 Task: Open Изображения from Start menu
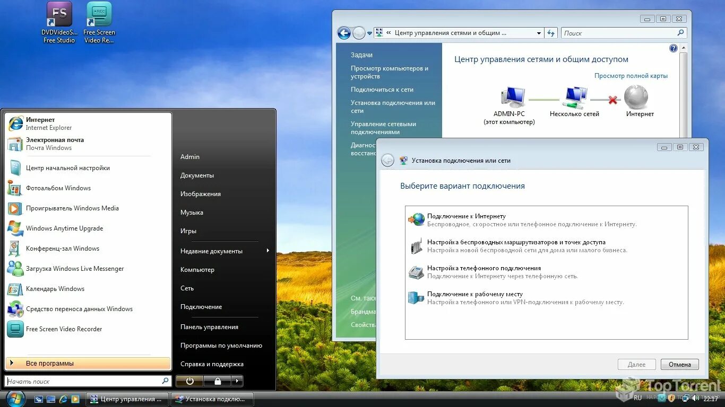click(201, 194)
